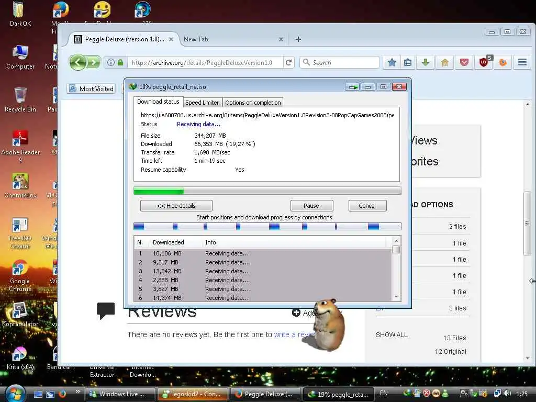This screenshot has height=402, width=536.
Task: Open the Windows Start menu
Action: (15, 393)
